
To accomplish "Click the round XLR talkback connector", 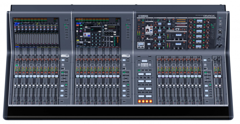I will point(219,32).
